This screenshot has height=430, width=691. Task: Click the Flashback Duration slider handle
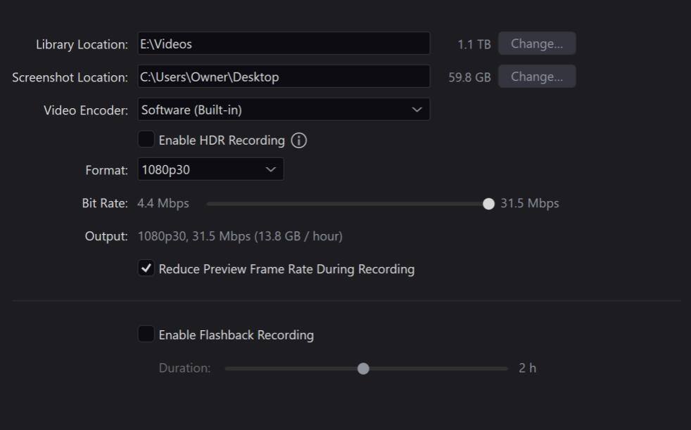363,368
